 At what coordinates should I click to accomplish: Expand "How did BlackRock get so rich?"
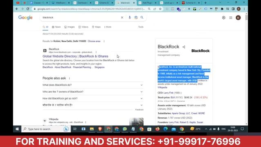(93, 98)
